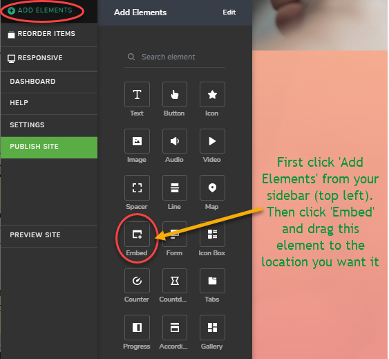The image size is (389, 359).
Task: Select the Accordion element icon
Action: [x=175, y=327]
